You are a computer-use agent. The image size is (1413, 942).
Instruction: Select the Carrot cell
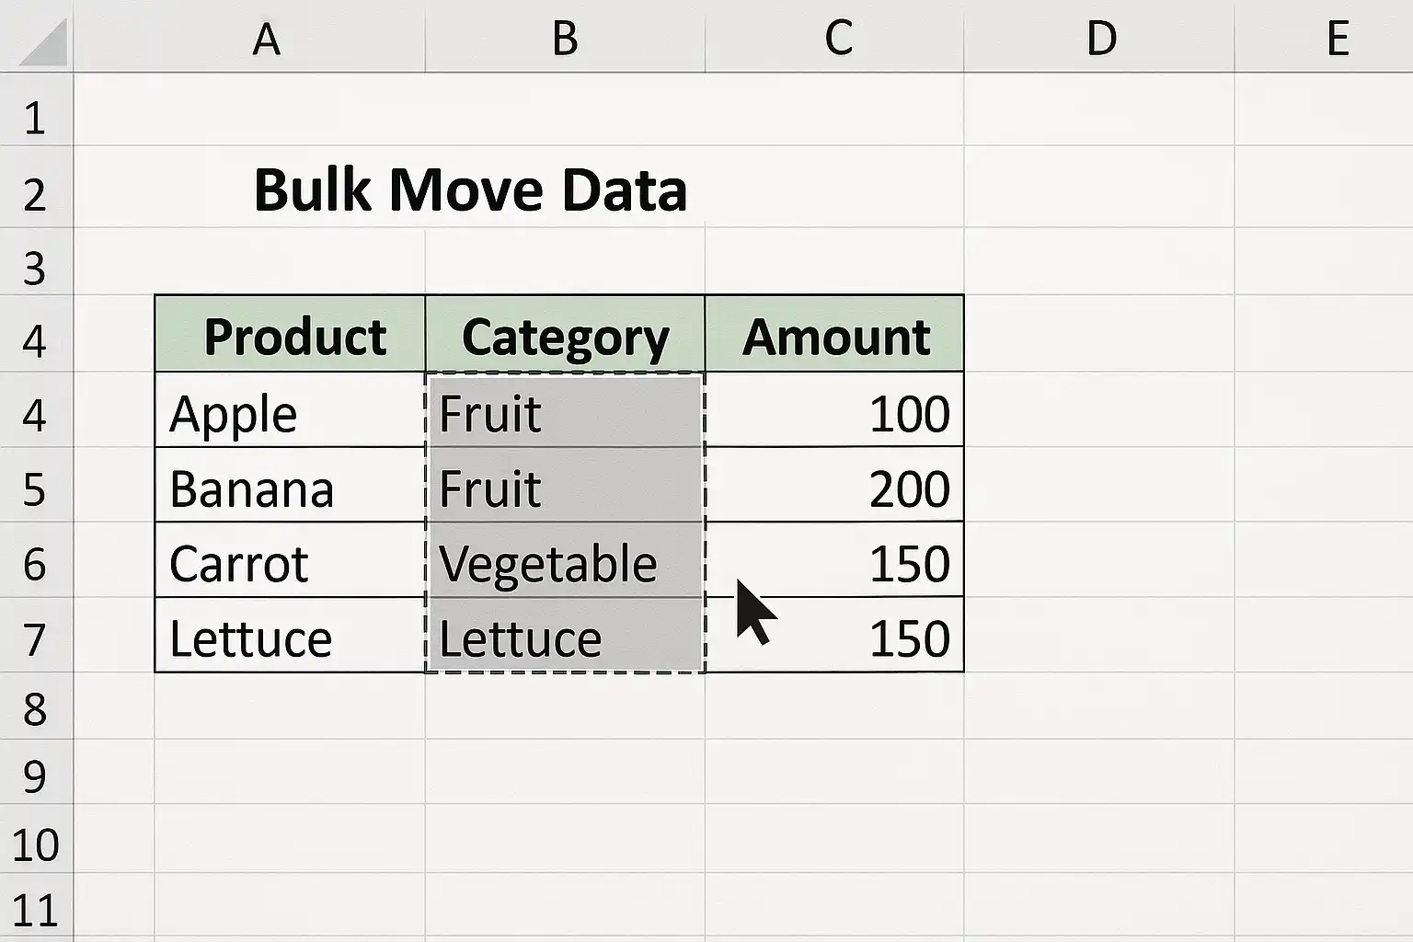[290, 560]
